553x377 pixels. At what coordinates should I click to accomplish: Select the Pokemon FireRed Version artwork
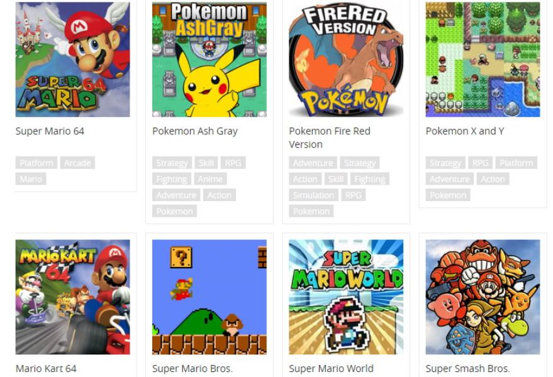coord(346,59)
